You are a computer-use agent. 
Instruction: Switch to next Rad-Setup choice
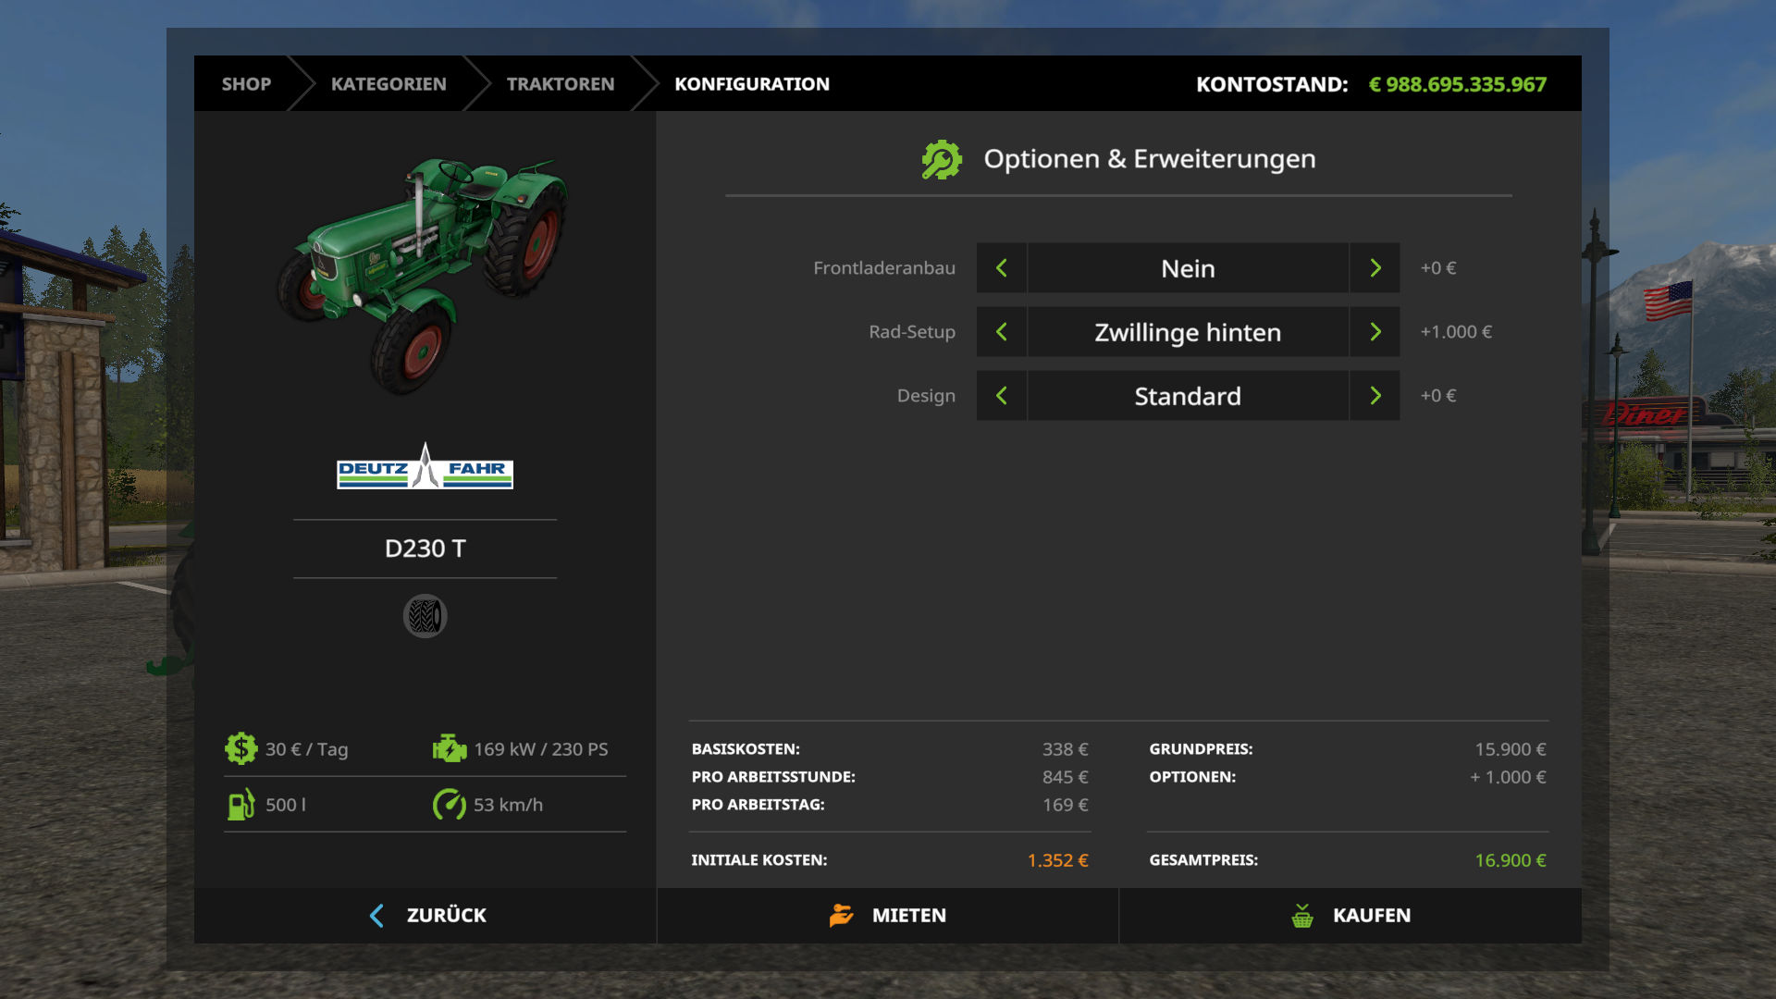[x=1375, y=332]
